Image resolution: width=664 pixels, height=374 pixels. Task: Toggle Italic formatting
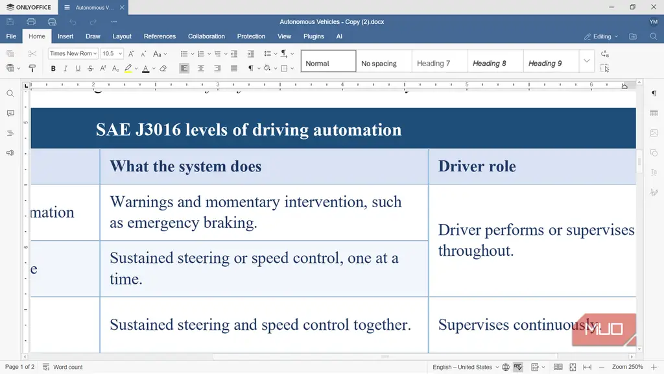pos(65,68)
